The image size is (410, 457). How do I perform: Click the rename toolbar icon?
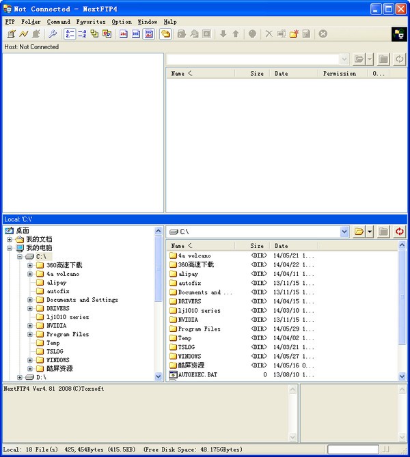tap(282, 33)
